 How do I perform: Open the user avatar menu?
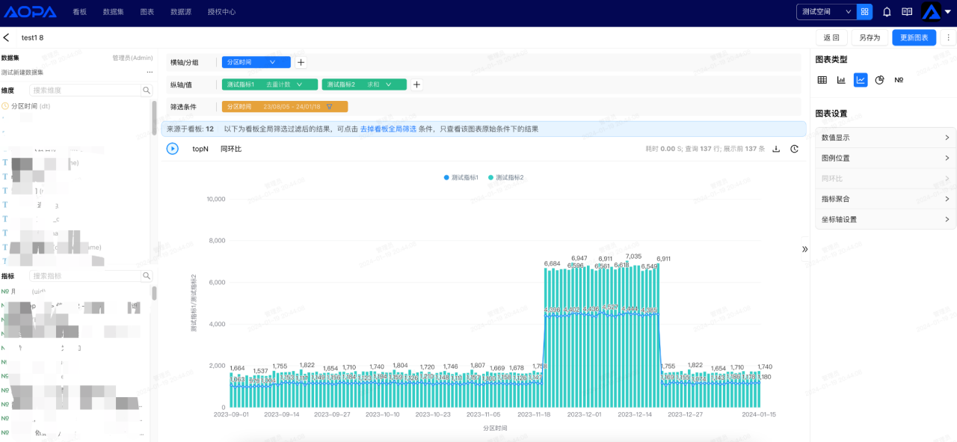[935, 12]
